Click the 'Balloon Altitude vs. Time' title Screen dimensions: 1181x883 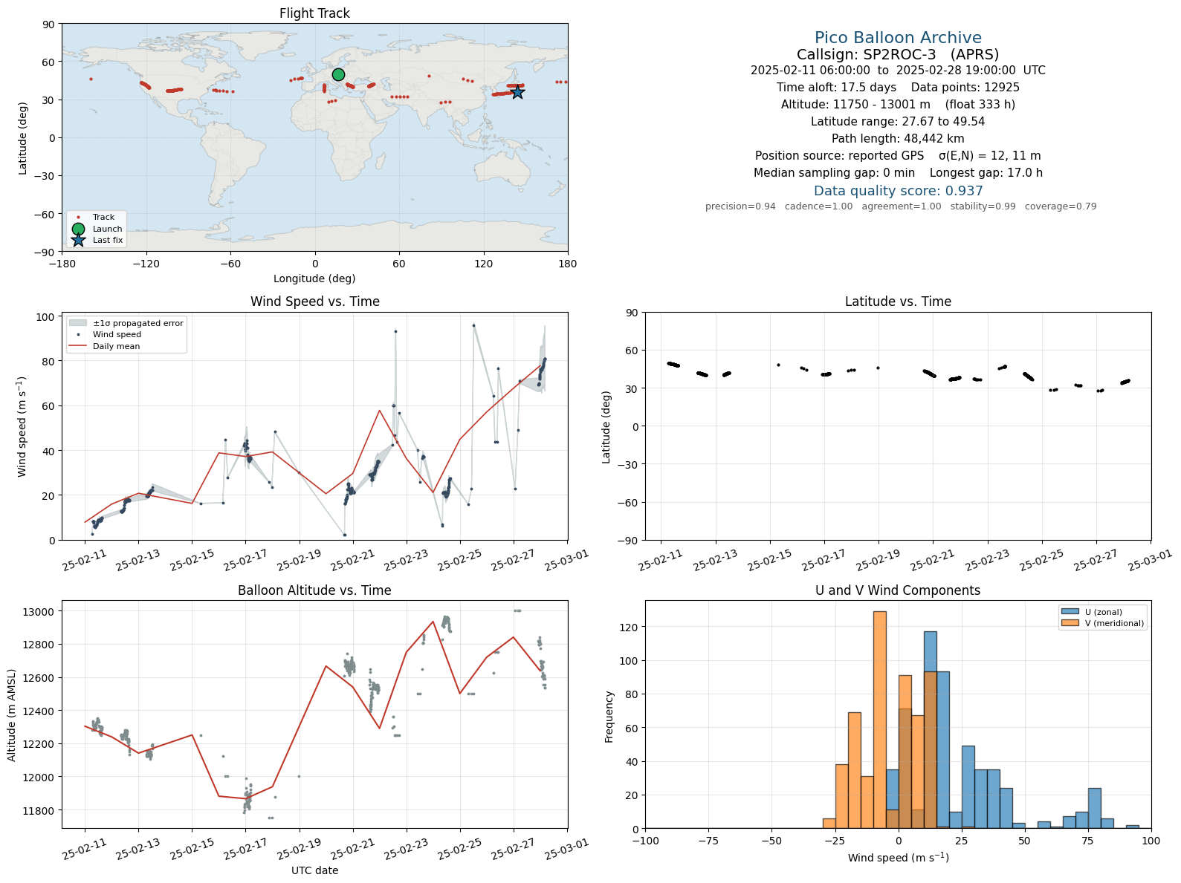314,590
